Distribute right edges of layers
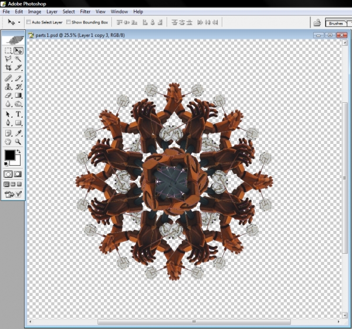The height and width of the screenshot is (329, 352). (215, 22)
